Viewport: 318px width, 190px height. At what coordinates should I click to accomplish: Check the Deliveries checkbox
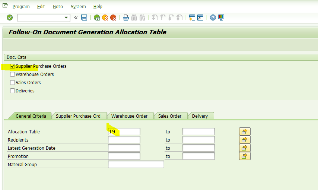12,91
